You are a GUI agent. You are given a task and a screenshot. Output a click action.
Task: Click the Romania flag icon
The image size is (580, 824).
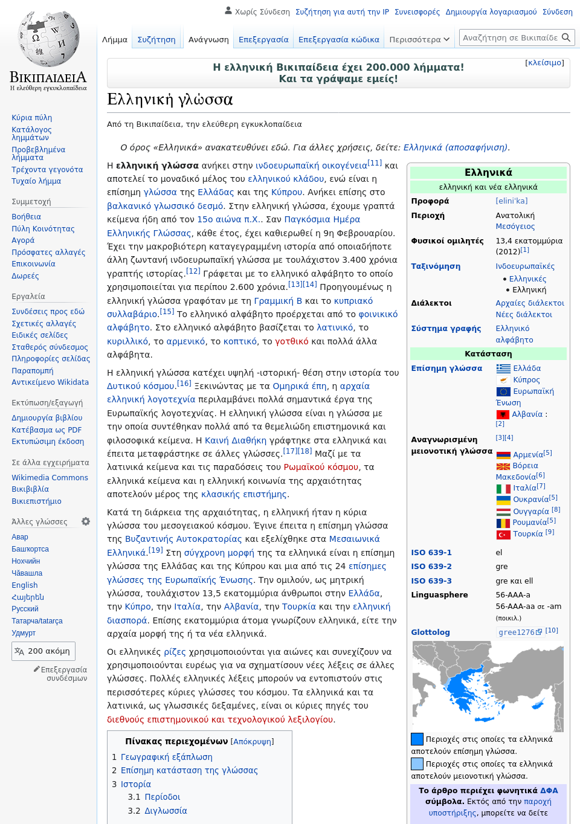coord(503,523)
